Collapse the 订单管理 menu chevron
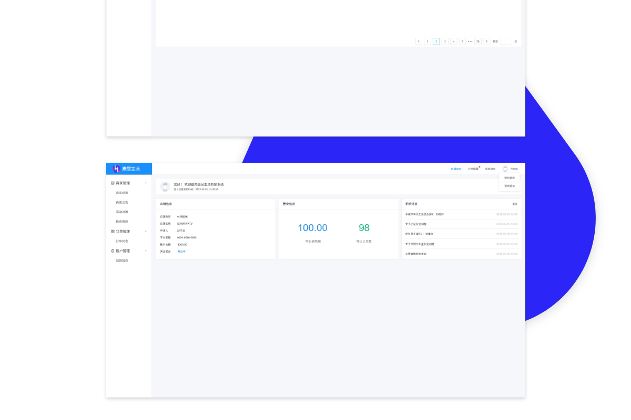The width and height of the screenshot is (631, 420). pos(146,232)
